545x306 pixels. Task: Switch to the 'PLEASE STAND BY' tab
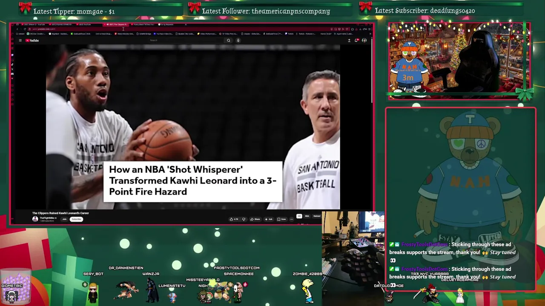click(61, 25)
